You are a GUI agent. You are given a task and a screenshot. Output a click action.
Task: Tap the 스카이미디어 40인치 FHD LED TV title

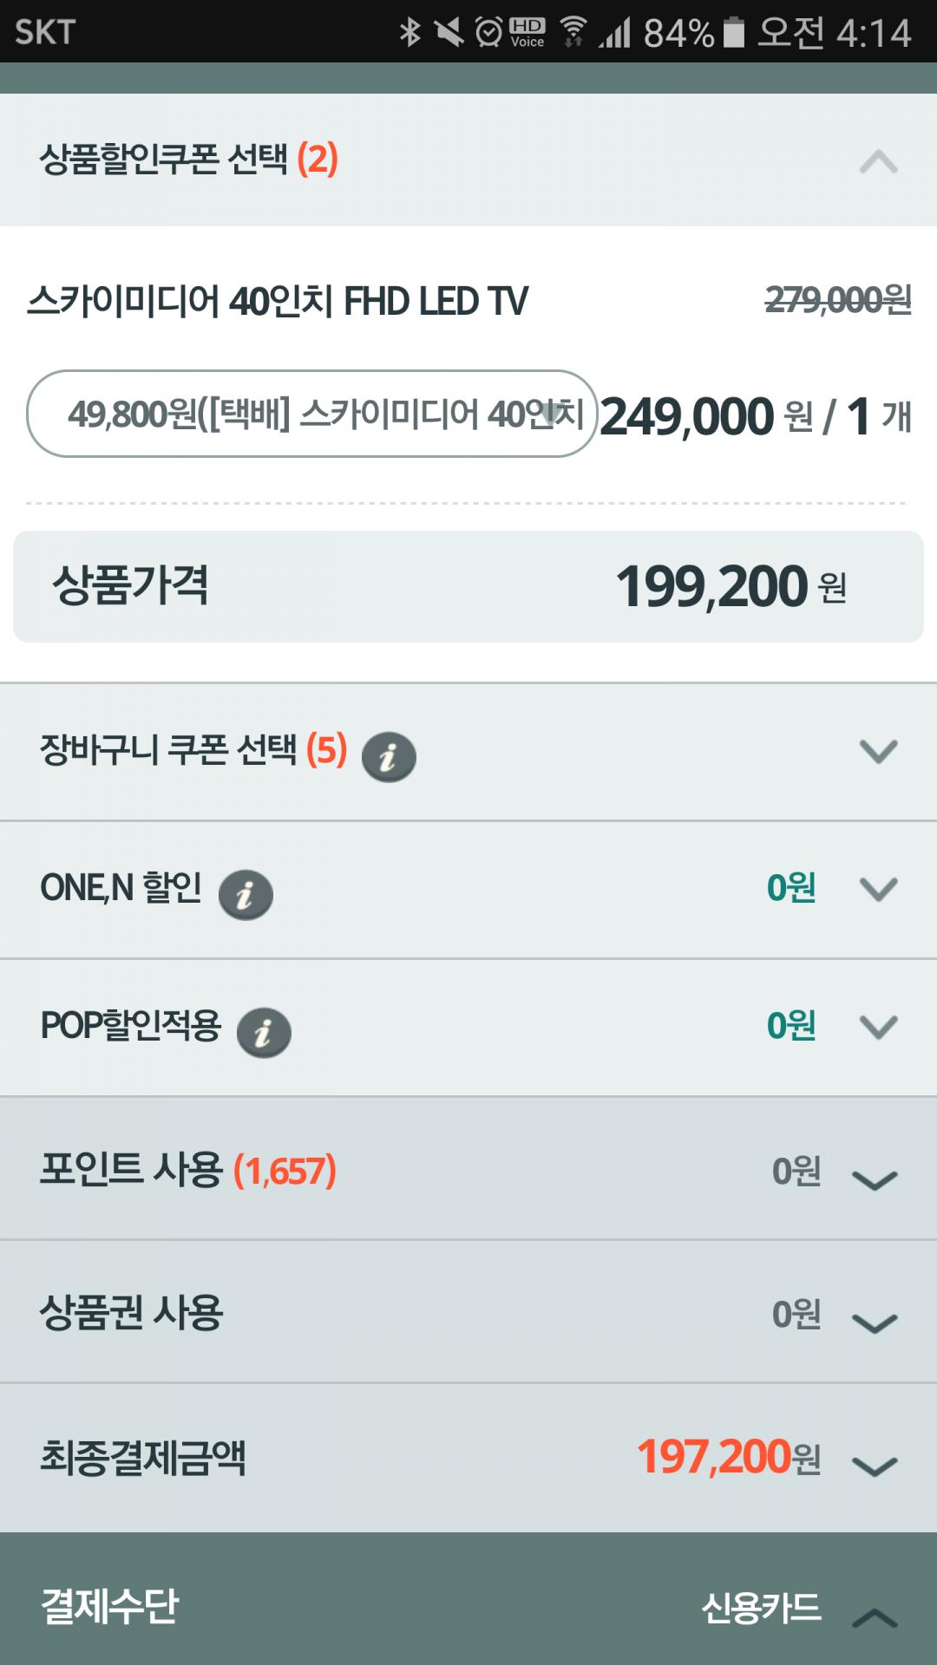pyautogui.click(x=278, y=302)
